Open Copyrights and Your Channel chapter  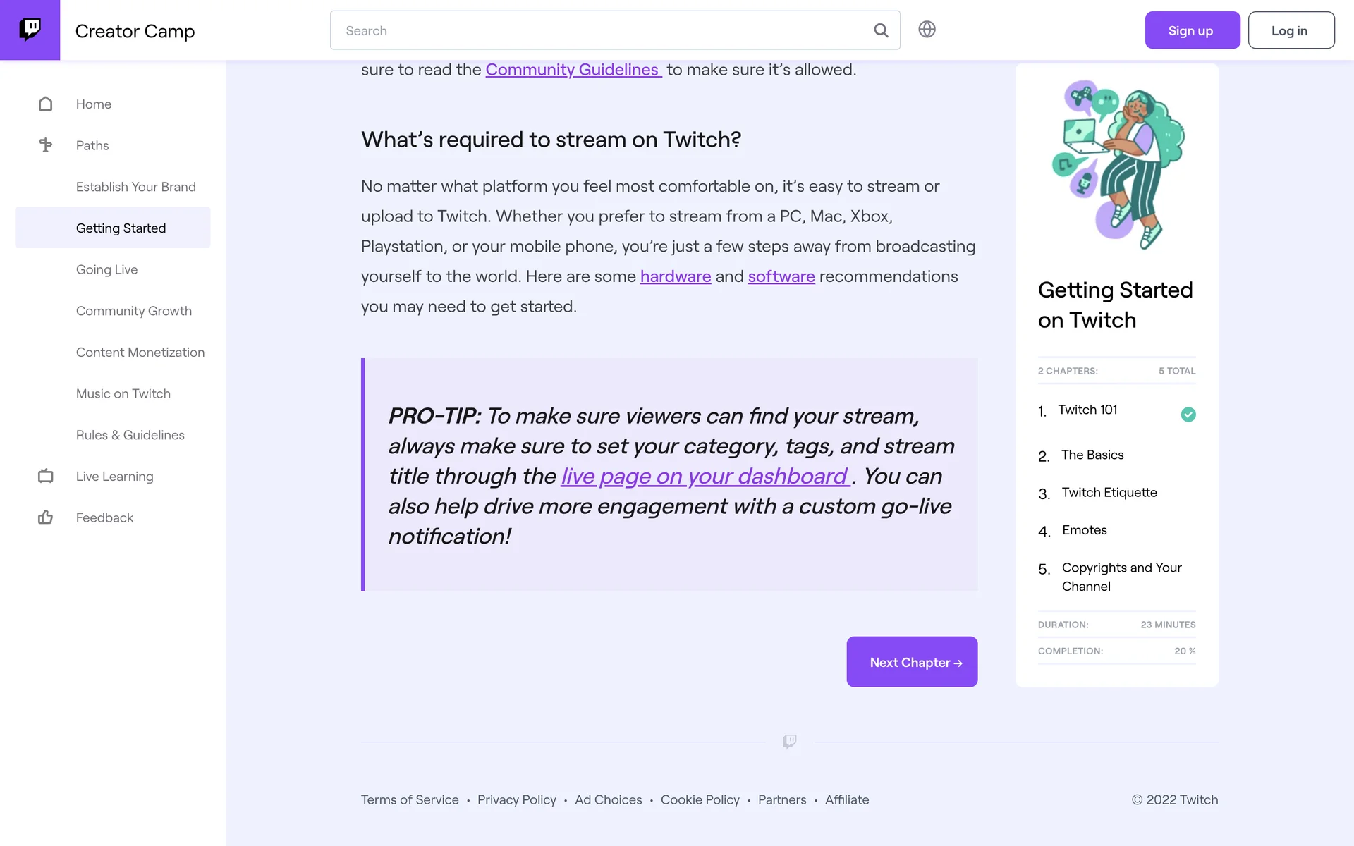[1121, 577]
